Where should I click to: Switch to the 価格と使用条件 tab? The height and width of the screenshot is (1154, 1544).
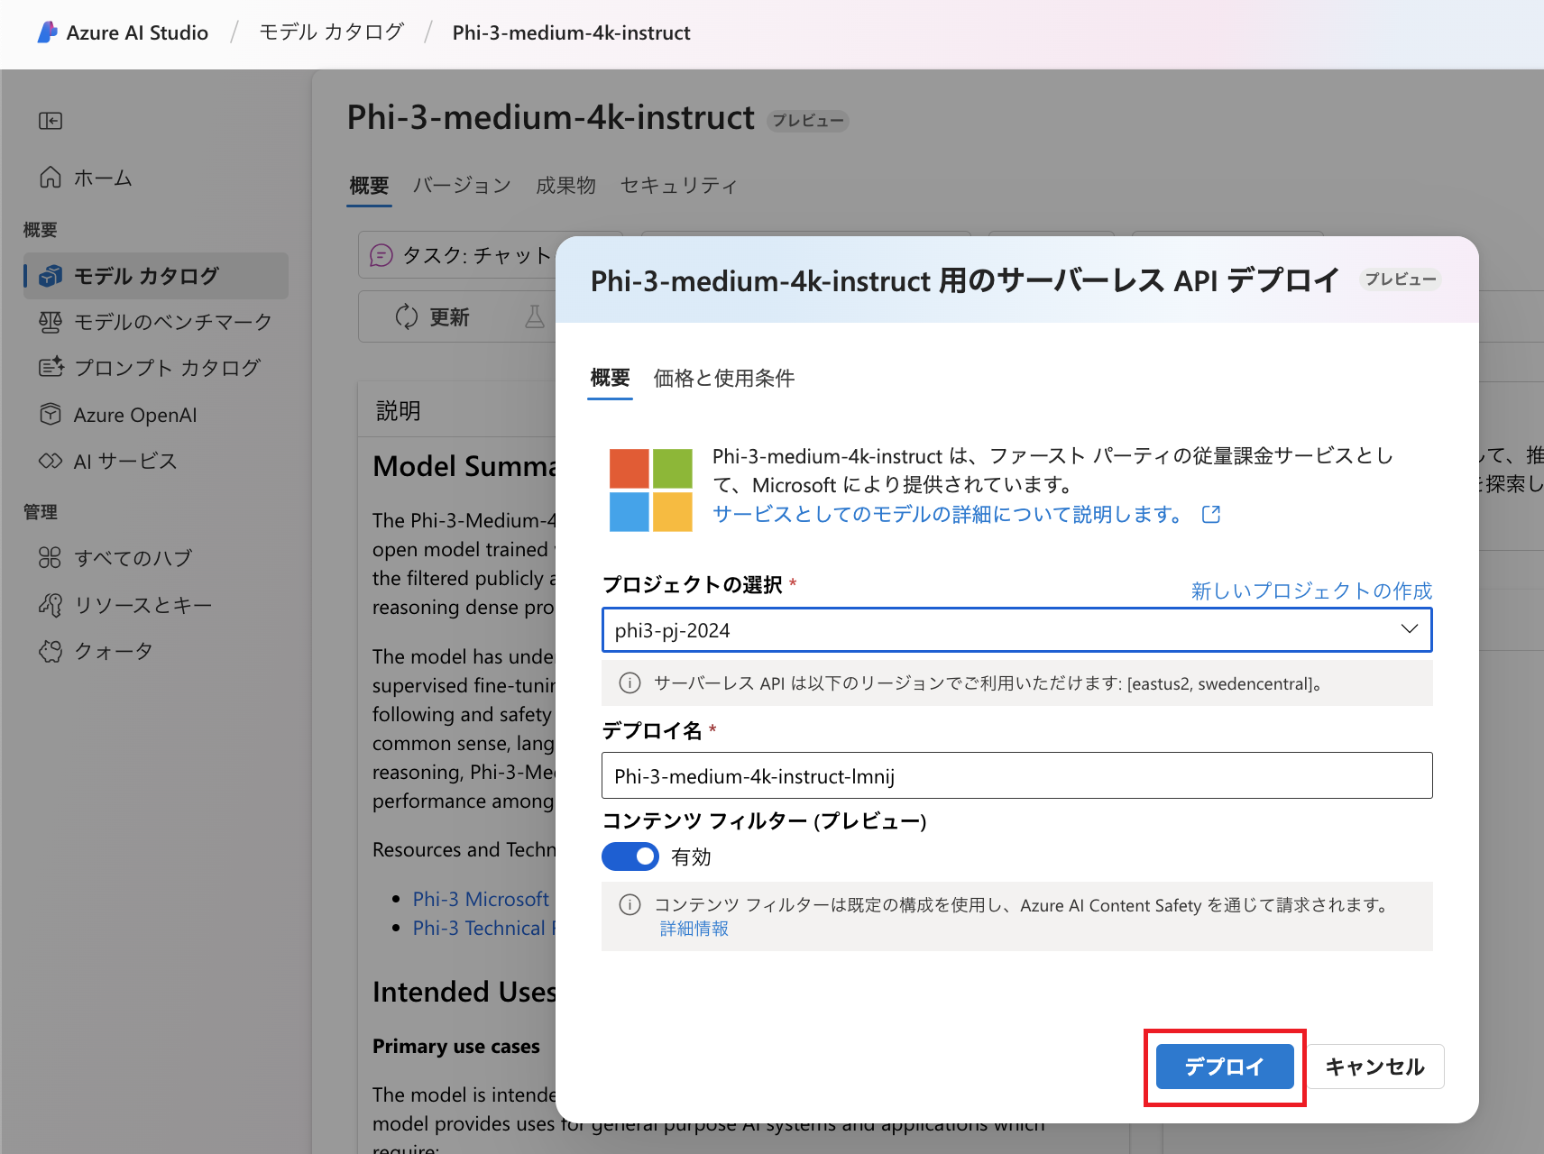[723, 378]
